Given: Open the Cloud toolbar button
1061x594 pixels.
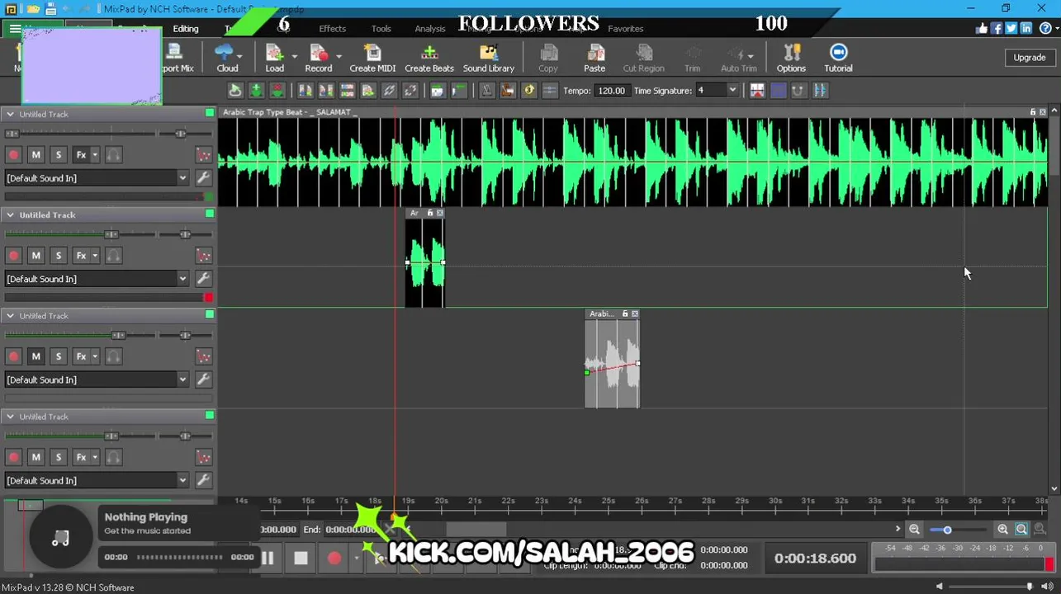Looking at the screenshot, I should pos(227,58).
